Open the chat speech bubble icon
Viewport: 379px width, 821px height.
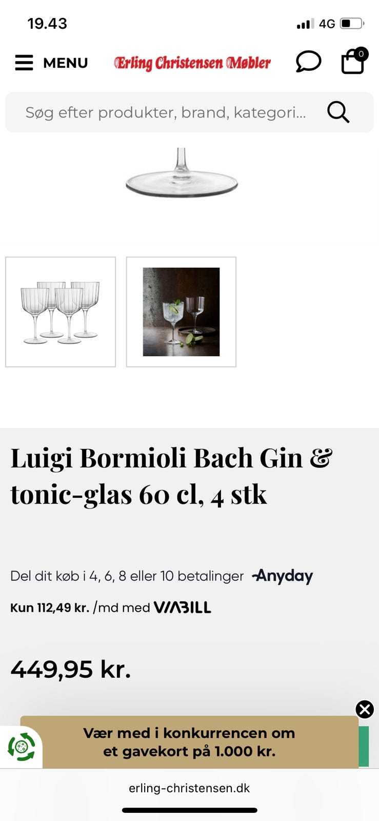(308, 62)
